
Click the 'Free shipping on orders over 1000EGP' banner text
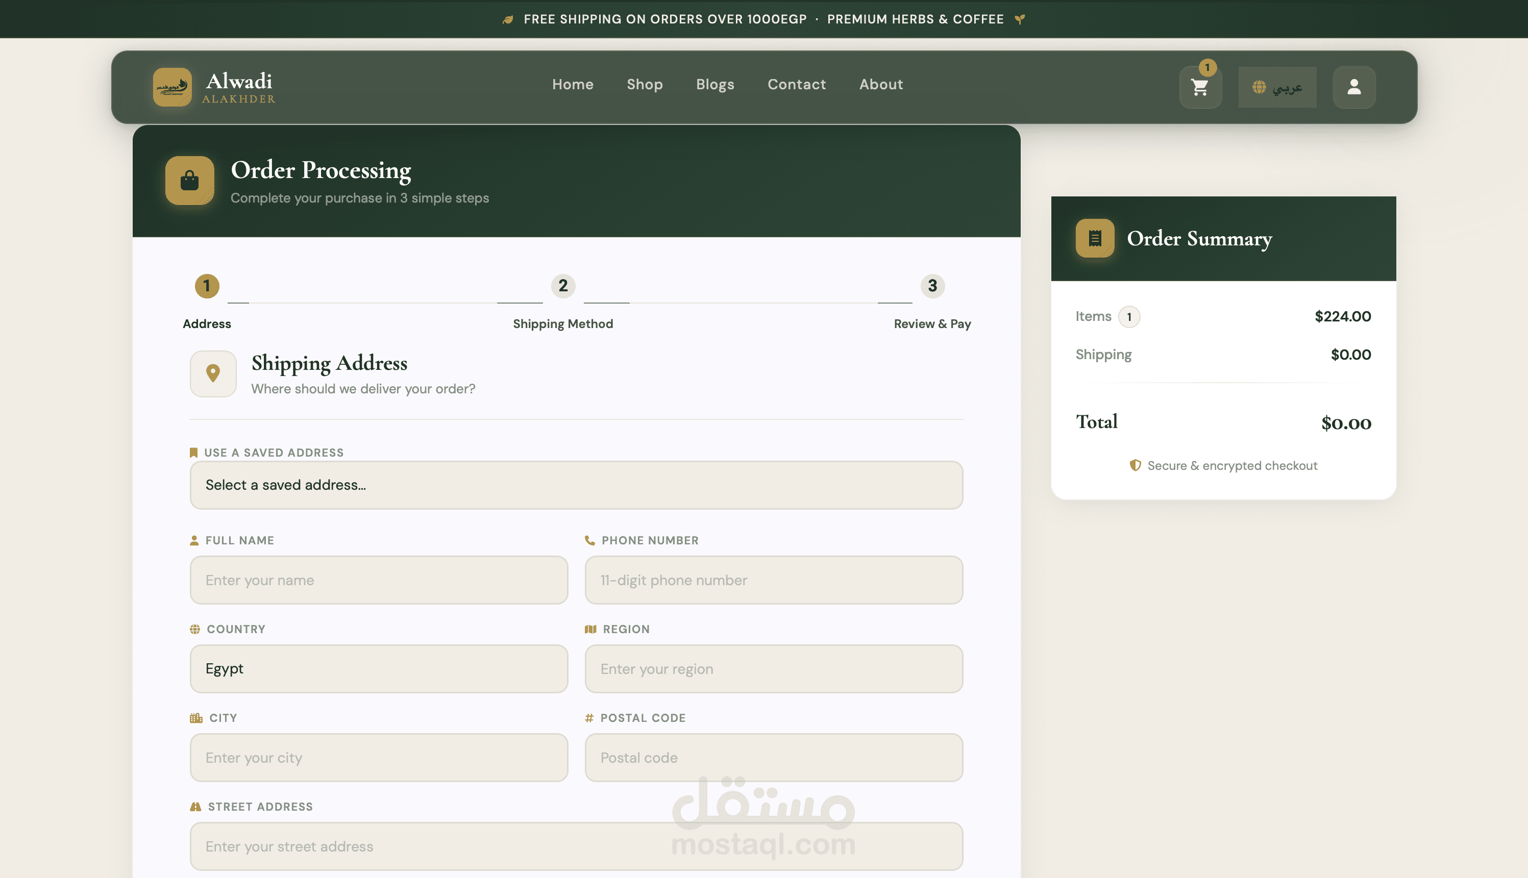(665, 19)
